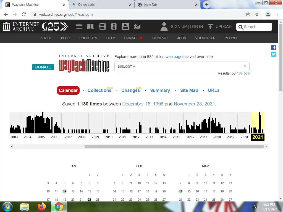Click the LOG IN link

click(x=196, y=26)
